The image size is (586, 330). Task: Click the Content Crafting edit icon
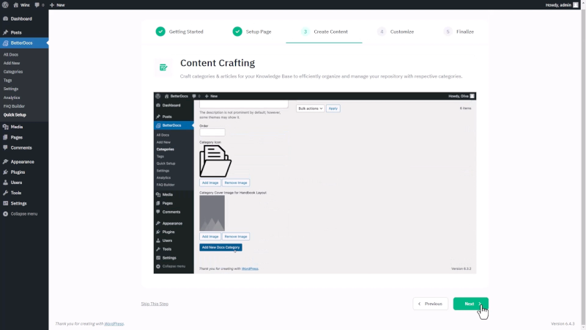(x=163, y=67)
